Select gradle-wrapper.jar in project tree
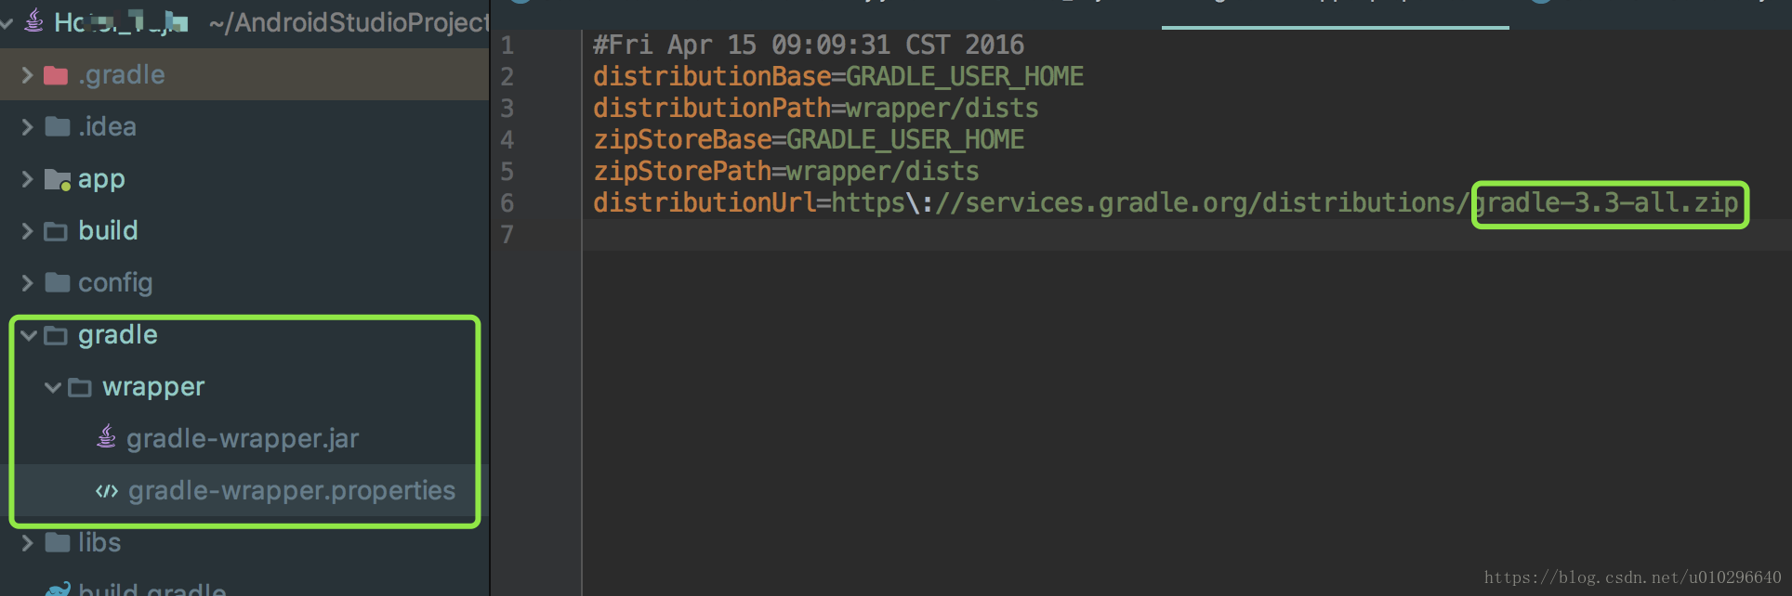The height and width of the screenshot is (596, 1792). pyautogui.click(x=243, y=438)
